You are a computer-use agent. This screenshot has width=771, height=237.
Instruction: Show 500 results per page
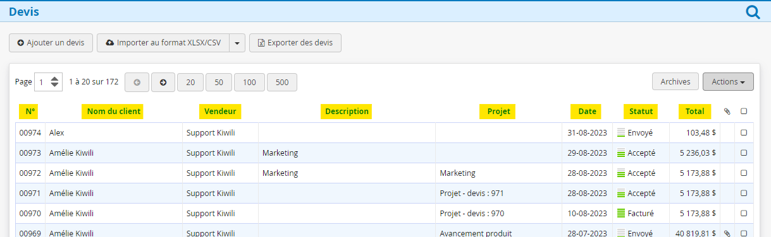point(282,82)
